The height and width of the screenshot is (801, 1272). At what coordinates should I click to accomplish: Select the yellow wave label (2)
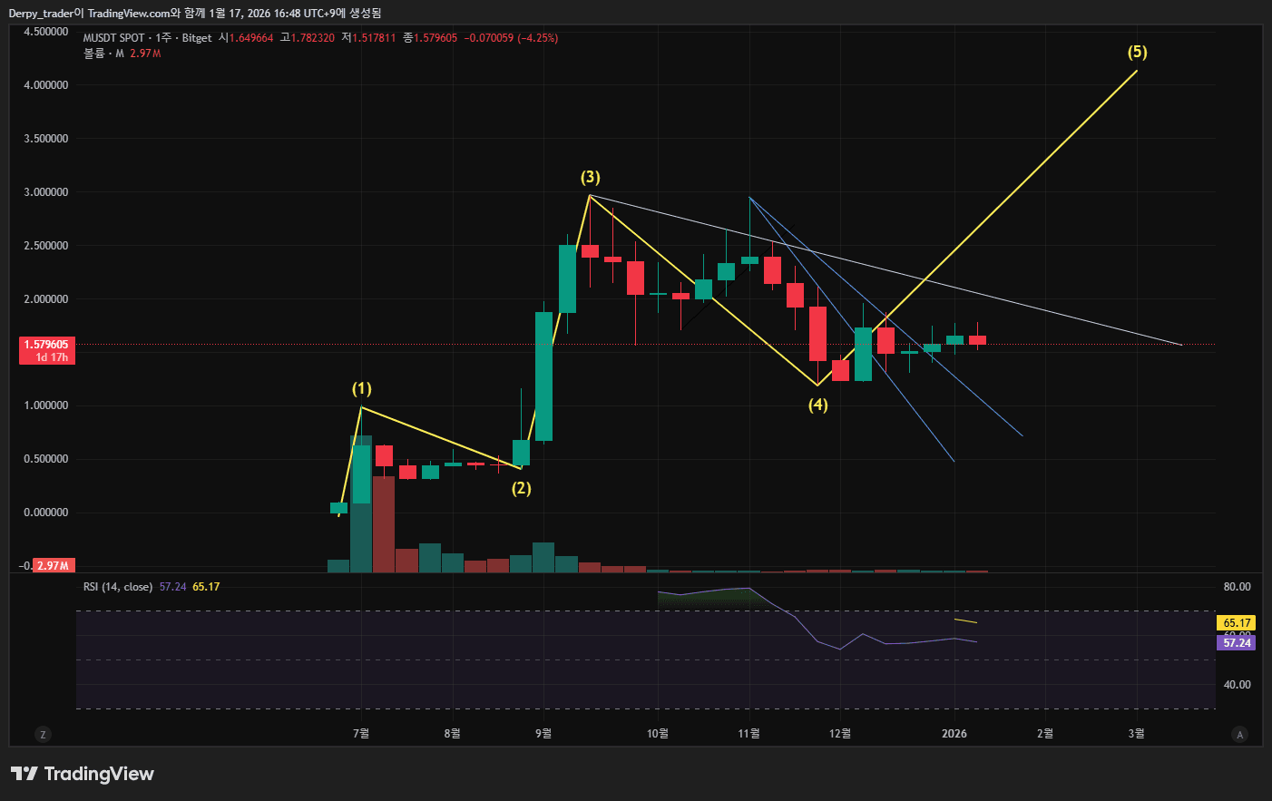pos(522,488)
